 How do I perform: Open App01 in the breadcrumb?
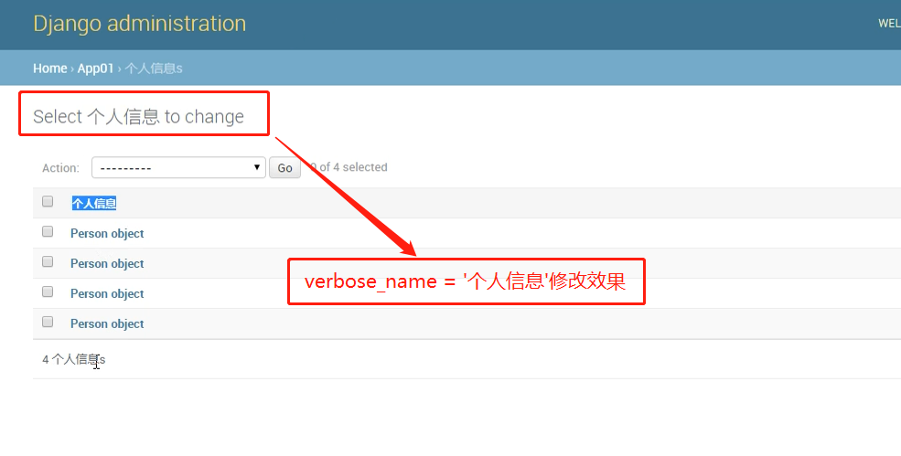95,69
